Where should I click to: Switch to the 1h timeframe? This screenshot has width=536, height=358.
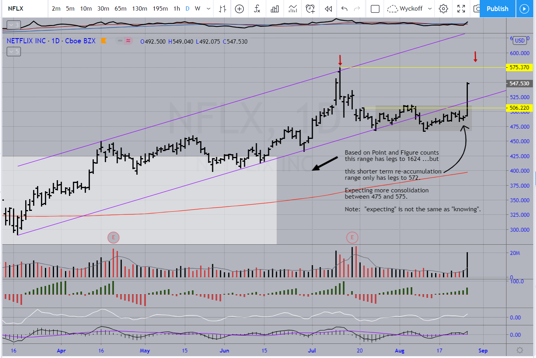point(177,9)
